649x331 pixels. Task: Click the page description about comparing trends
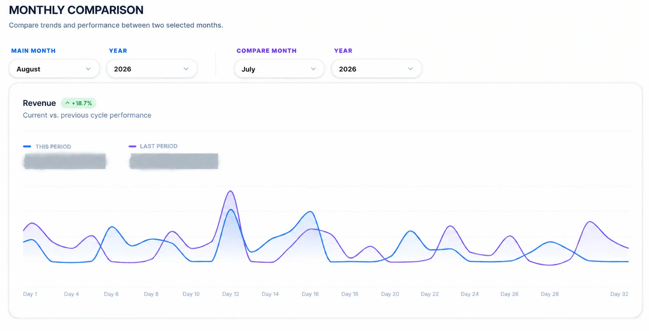point(116,25)
